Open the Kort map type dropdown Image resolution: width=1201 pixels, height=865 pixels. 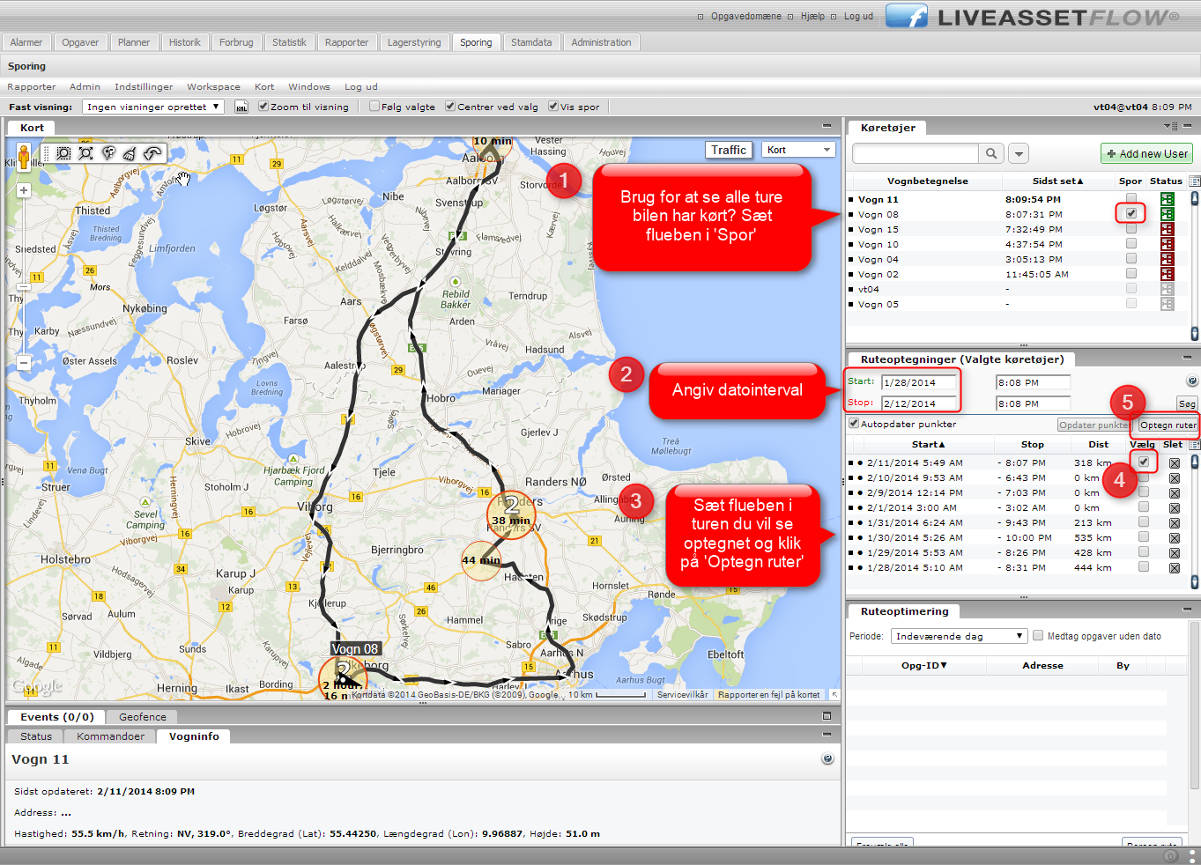(x=798, y=150)
